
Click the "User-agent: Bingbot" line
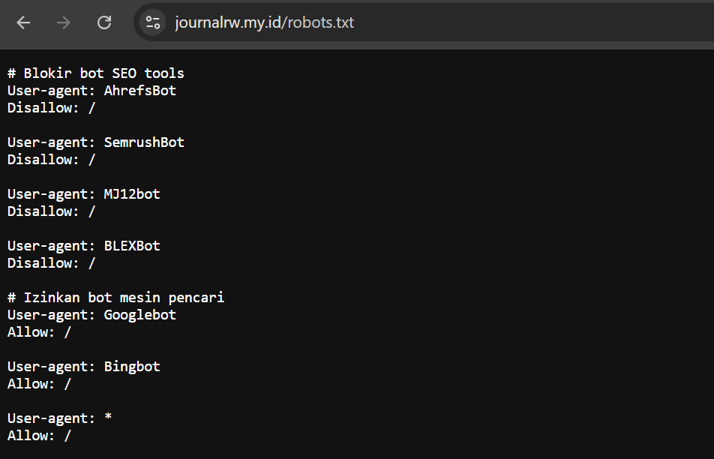click(x=83, y=367)
